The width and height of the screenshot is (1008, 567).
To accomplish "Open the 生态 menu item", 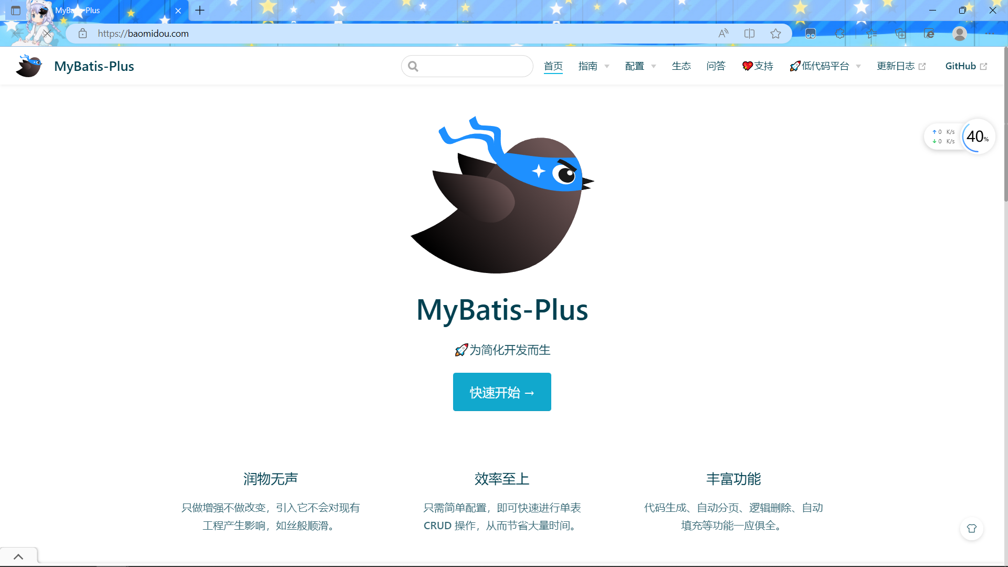I will point(681,66).
